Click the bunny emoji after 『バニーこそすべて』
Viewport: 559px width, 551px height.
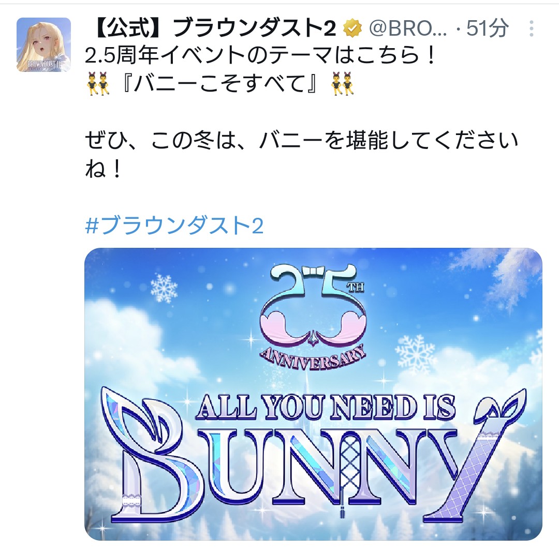pyautogui.click(x=343, y=84)
